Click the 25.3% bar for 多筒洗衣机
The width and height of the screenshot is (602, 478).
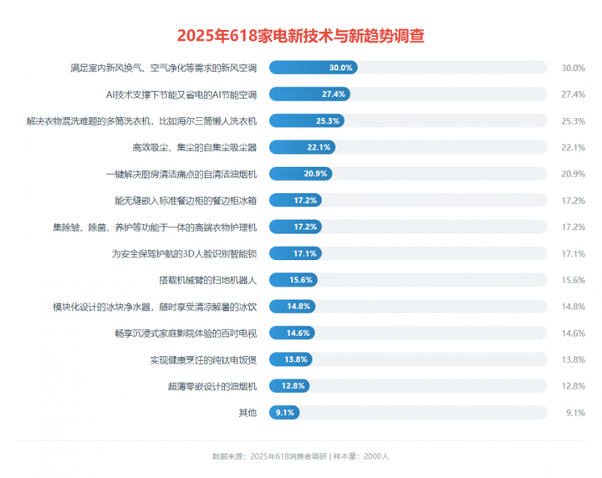pyautogui.click(x=307, y=121)
